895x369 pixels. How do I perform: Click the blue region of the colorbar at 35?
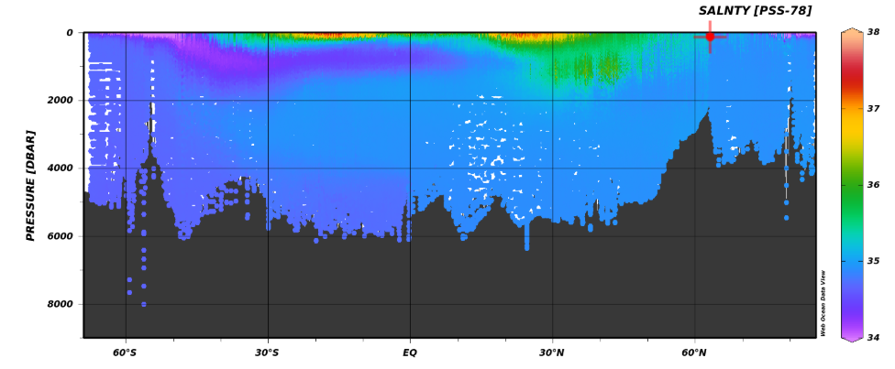[x=852, y=261]
